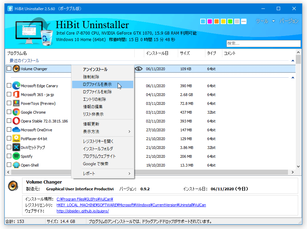This screenshot has height=229, width=307.
Task: Check the DivXセットアップ checkbox
Action: 9,147
